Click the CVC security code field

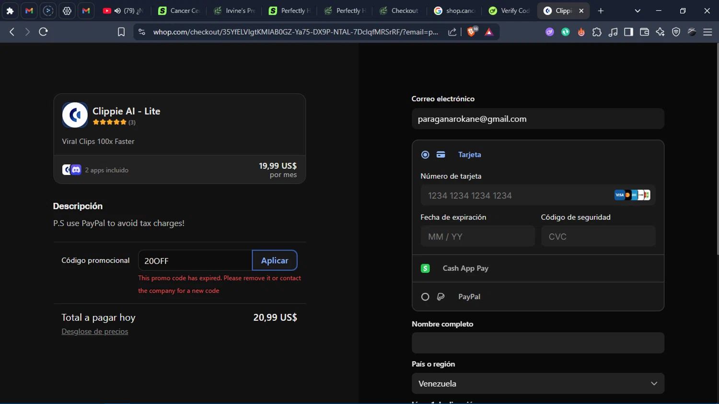click(x=598, y=236)
